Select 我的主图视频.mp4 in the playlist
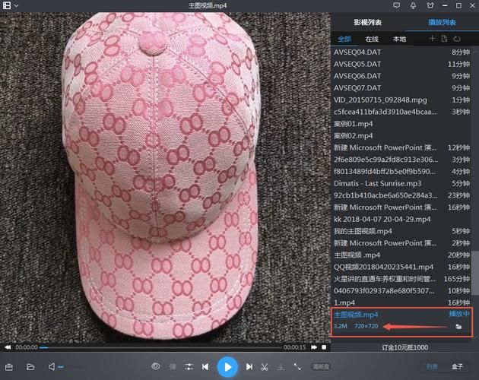The width and height of the screenshot is (479, 380). 401,231
